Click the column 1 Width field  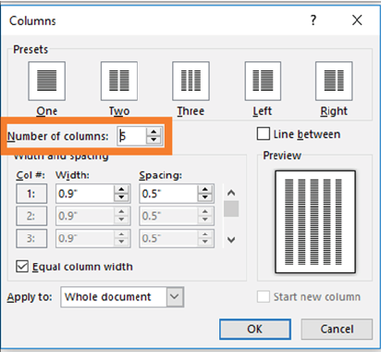coord(85,194)
